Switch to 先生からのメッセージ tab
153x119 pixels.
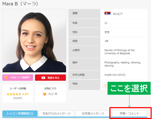pos(57,113)
